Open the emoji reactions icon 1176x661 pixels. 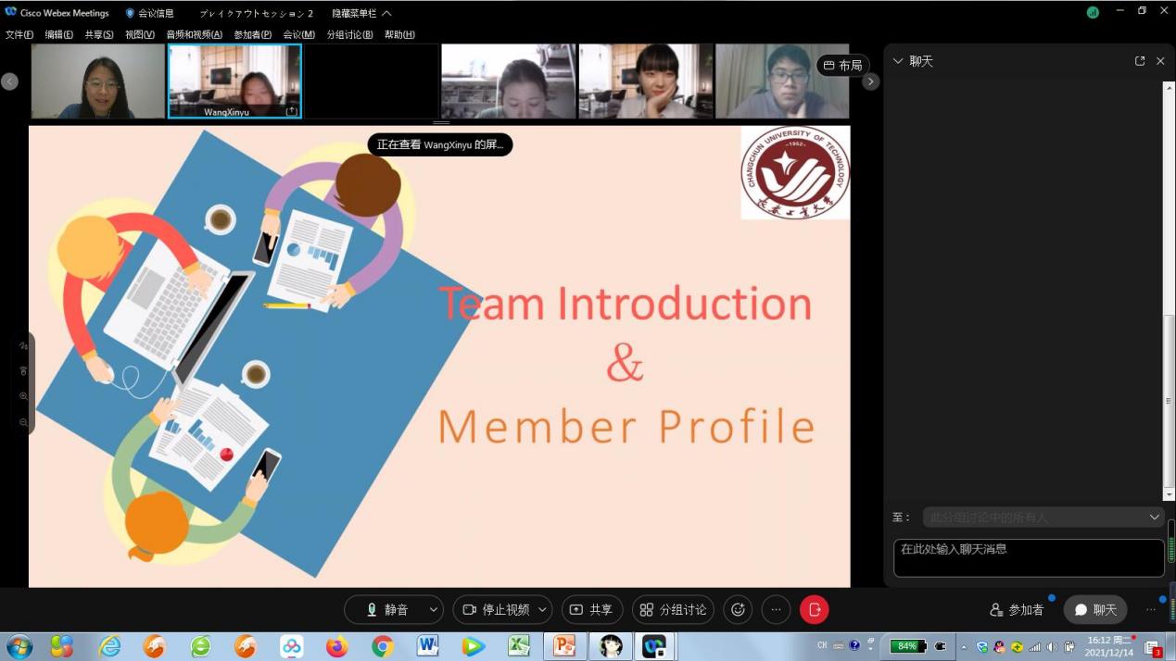738,609
